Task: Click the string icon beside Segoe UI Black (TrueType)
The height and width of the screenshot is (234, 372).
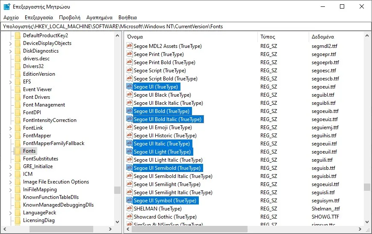Action: click(x=129, y=95)
